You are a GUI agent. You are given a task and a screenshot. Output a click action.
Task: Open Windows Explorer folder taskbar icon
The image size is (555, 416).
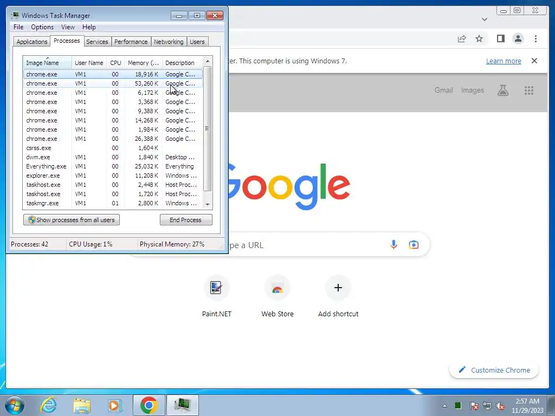[81, 405]
